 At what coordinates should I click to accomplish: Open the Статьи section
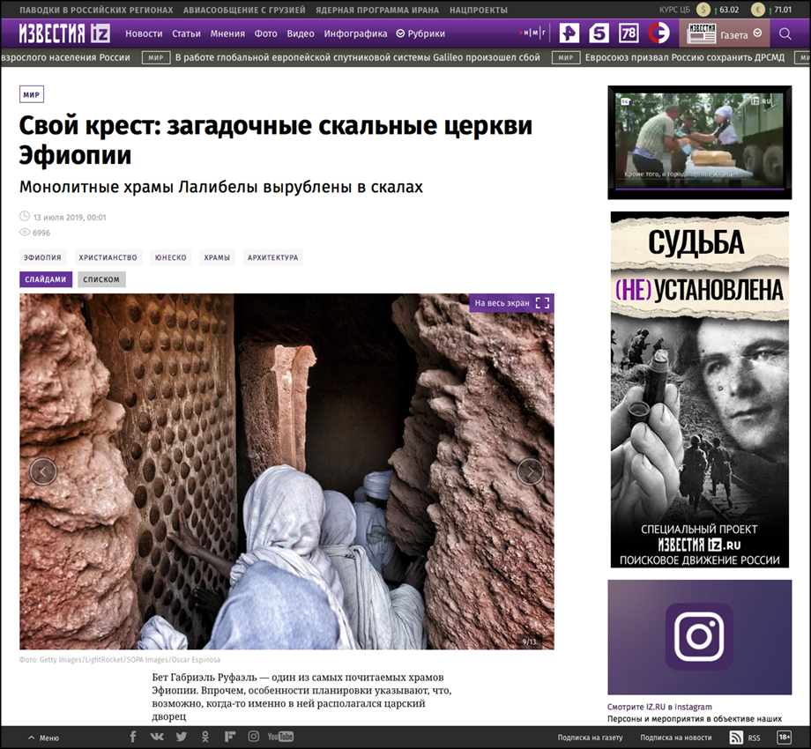pos(186,33)
